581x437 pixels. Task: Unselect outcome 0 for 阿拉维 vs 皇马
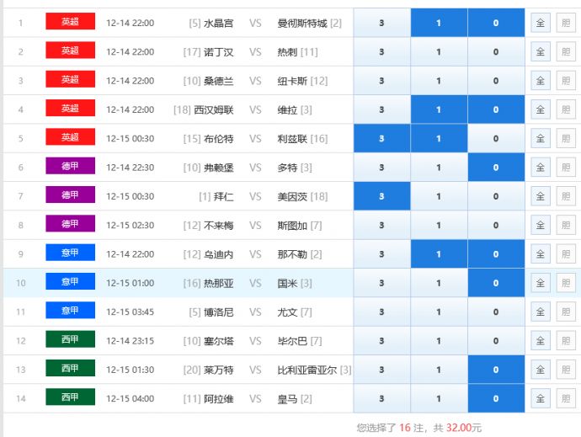(x=496, y=398)
